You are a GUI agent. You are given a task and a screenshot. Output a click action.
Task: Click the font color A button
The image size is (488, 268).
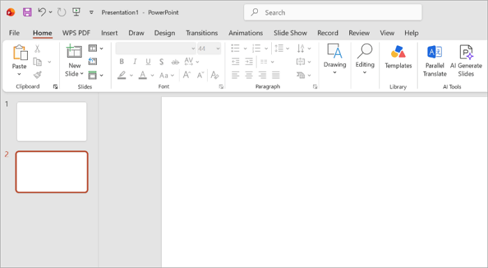(142, 75)
